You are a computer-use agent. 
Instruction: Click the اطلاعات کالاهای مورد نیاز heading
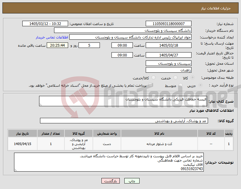211,111
